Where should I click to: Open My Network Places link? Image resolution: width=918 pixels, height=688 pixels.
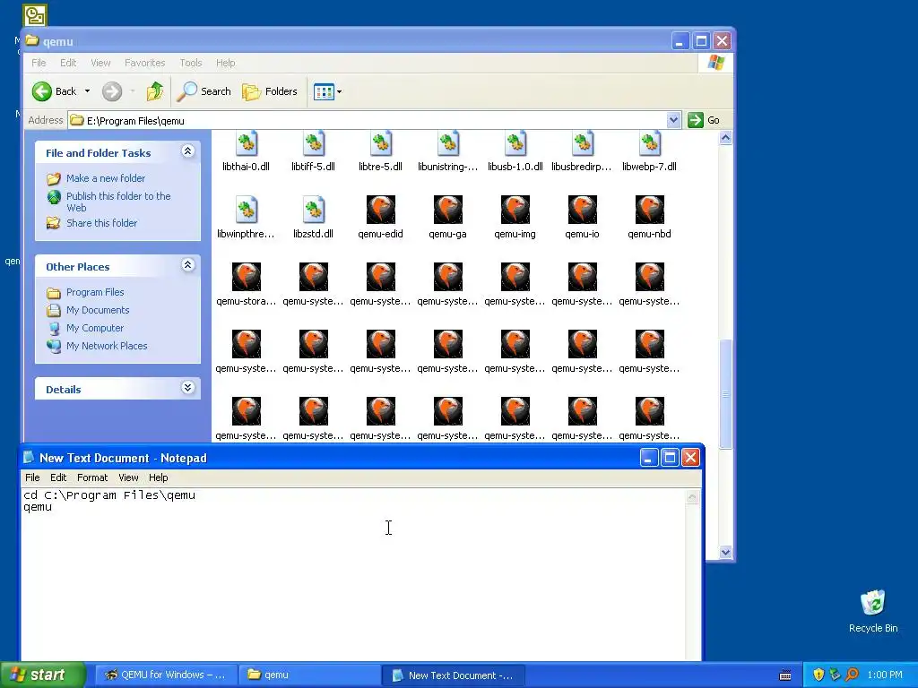(107, 346)
